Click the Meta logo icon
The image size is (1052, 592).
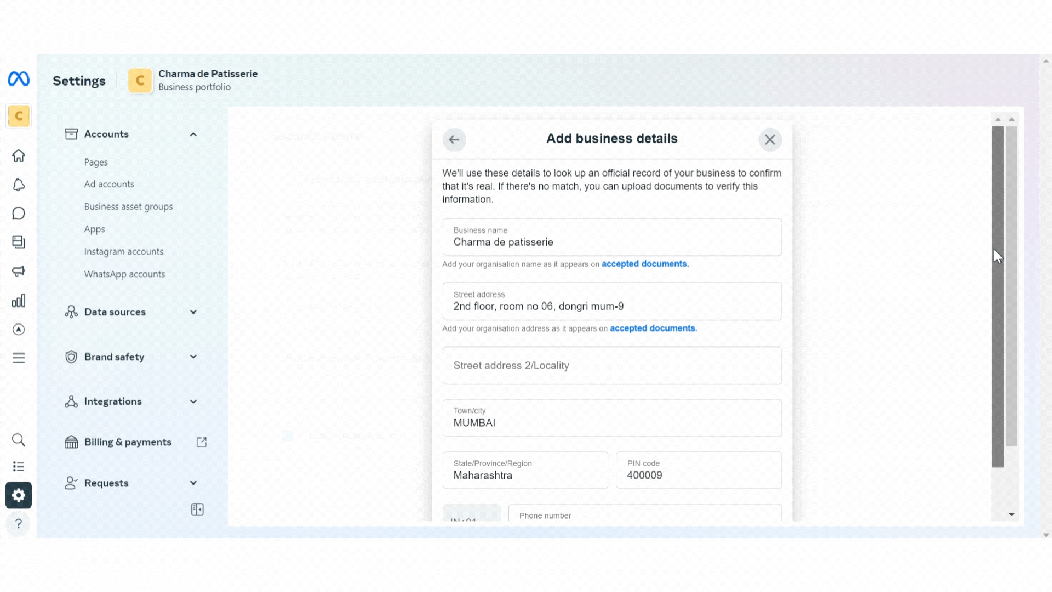click(19, 79)
